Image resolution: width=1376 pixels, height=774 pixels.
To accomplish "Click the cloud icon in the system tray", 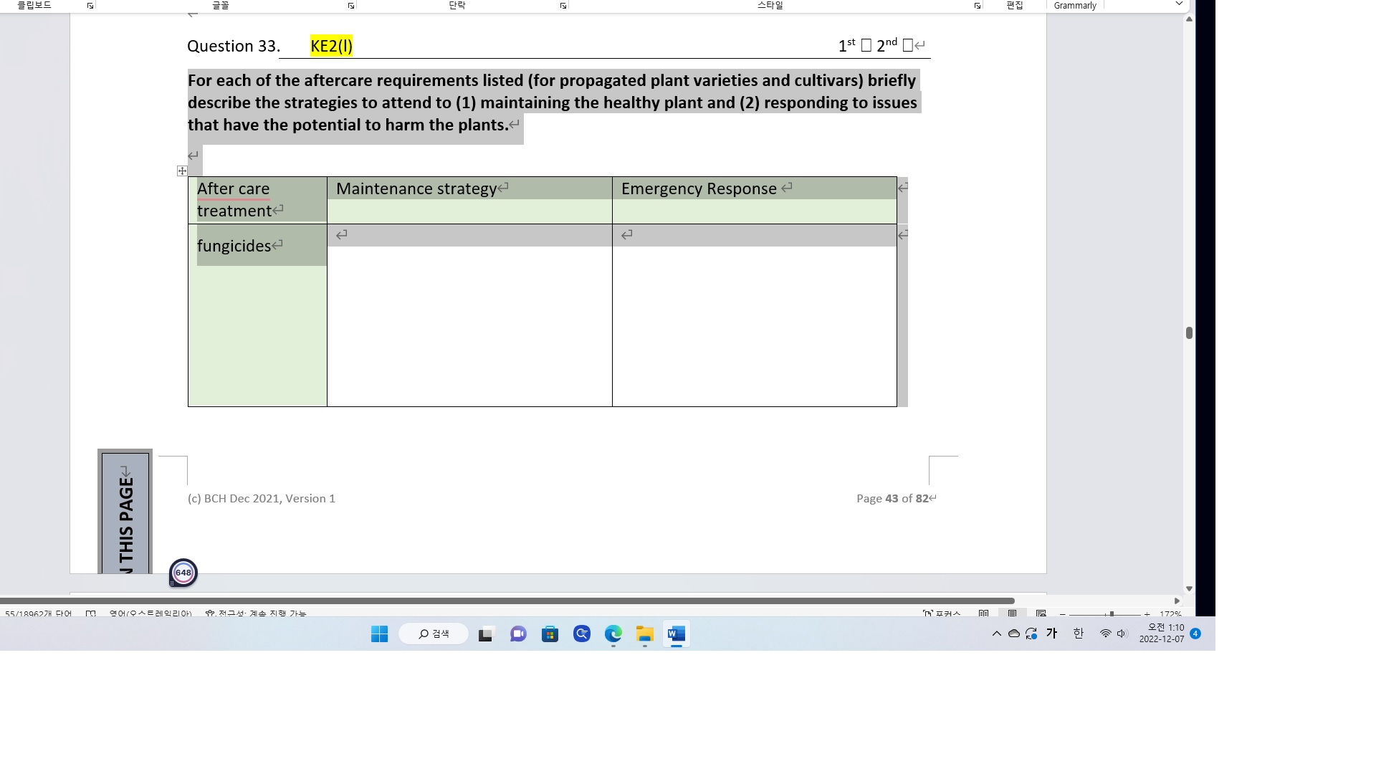I will click(x=1013, y=634).
